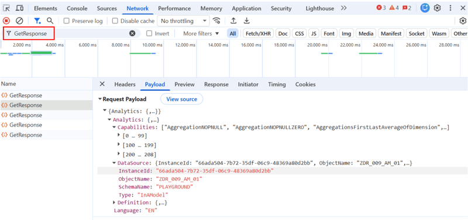Open the Response tab of request
Screen dimensions: 468x220
click(x=216, y=84)
